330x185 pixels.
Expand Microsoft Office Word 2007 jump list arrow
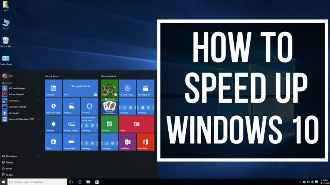(38, 119)
